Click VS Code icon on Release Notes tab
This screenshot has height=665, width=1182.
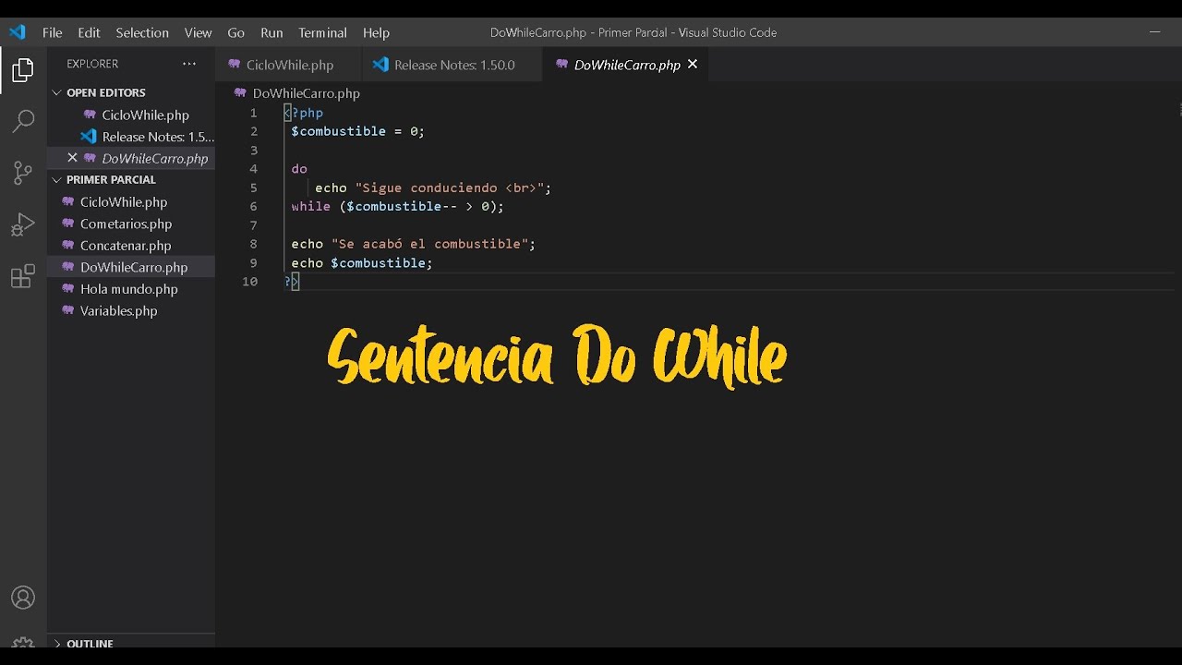click(x=380, y=65)
